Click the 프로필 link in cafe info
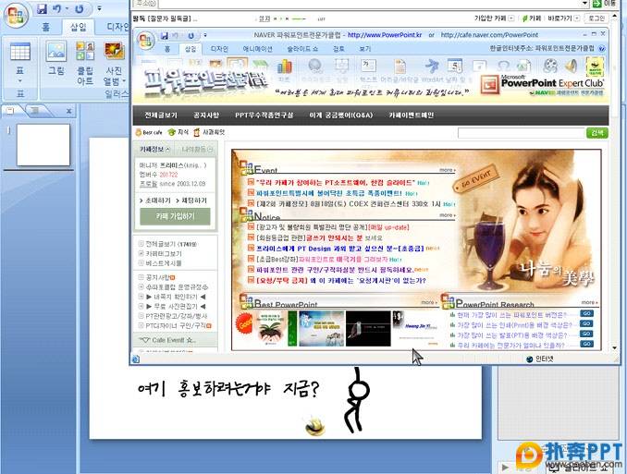627x474 pixels. pyautogui.click(x=148, y=184)
